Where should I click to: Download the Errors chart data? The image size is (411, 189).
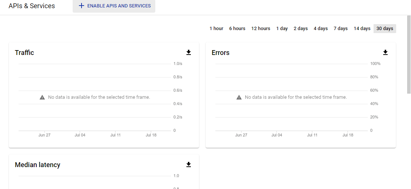point(385,53)
